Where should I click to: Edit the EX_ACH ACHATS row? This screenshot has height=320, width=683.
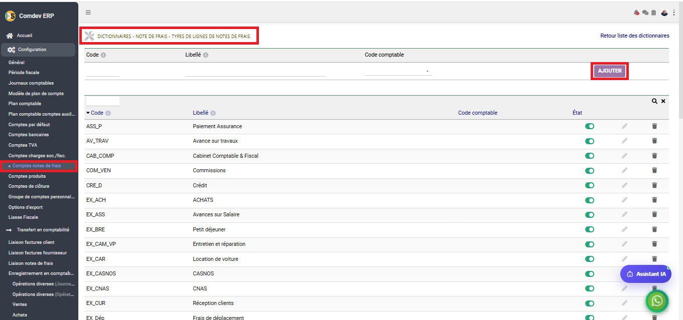624,200
